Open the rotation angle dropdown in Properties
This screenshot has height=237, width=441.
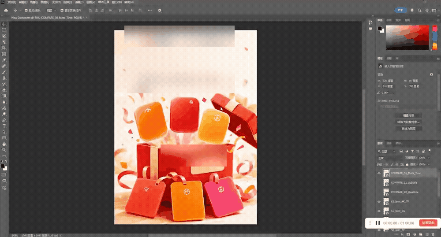click(392, 93)
